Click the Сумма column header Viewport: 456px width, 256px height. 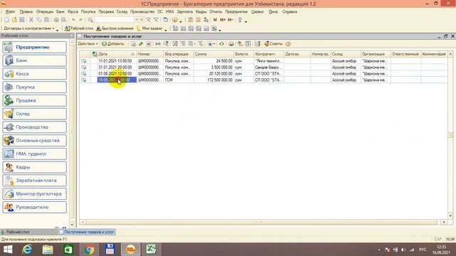tap(214, 54)
